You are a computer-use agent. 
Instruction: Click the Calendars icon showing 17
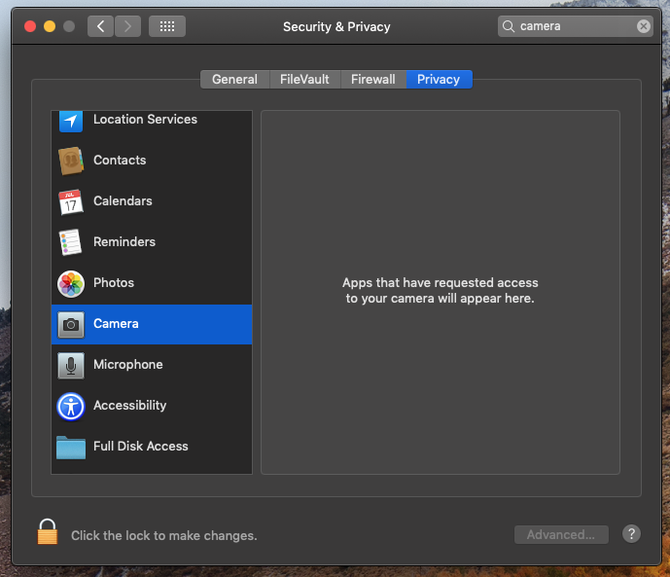[71, 201]
